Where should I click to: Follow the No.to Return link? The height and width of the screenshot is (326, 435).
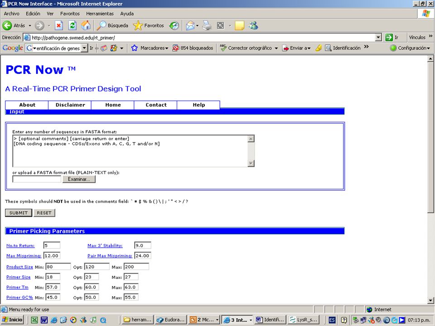[x=20, y=245]
